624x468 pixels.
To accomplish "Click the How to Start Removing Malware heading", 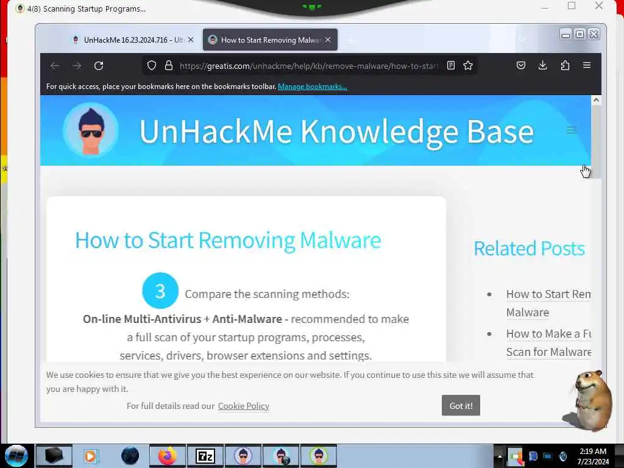I will click(228, 240).
